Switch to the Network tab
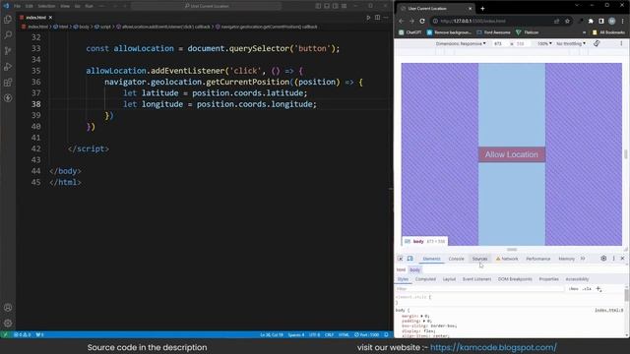Viewport: 630px width, 354px height. click(507, 259)
